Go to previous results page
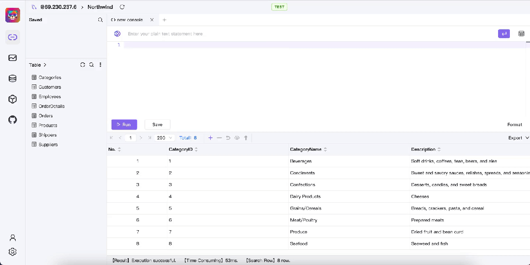Image resolution: width=530 pixels, height=265 pixels. (120, 138)
